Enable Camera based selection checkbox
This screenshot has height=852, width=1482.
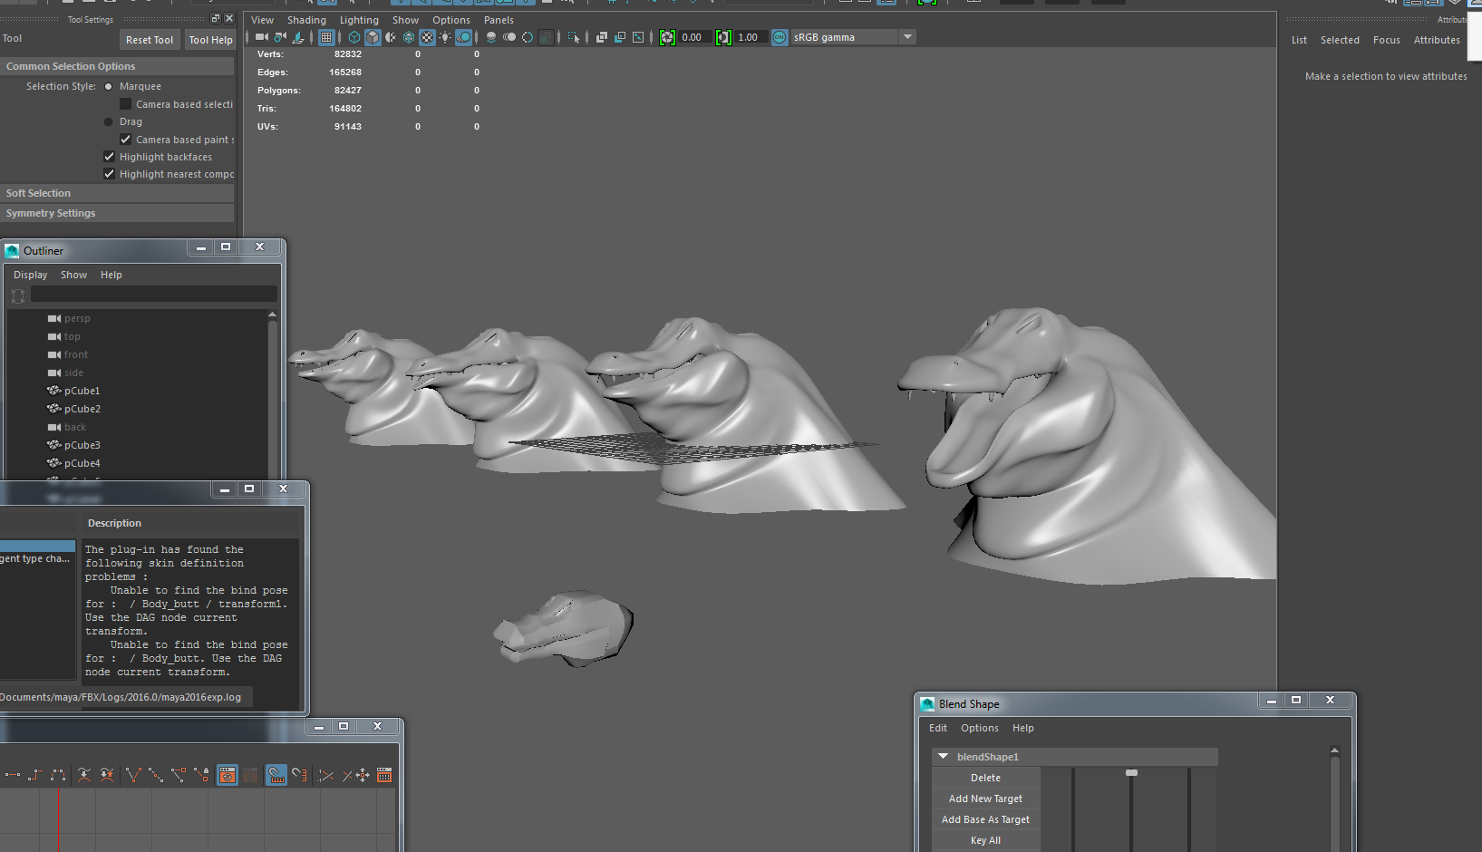[x=126, y=104]
